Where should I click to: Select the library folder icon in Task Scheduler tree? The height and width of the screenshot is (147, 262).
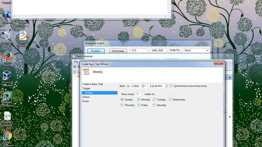coord(78,76)
